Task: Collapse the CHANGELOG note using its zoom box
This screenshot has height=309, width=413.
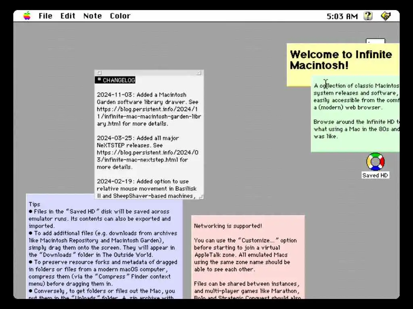Action: [199, 72]
